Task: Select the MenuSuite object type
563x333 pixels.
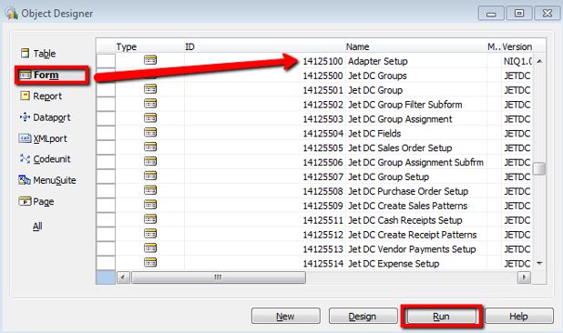Action: click(47, 180)
